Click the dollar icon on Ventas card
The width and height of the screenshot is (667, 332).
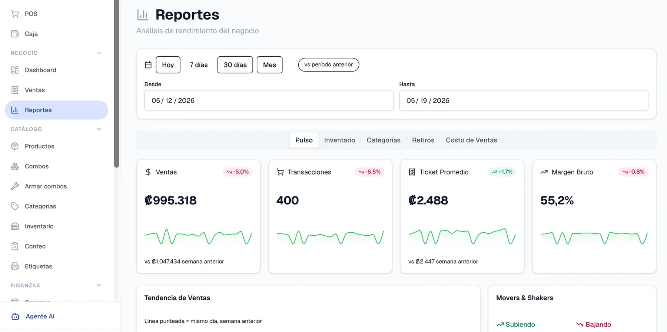(148, 172)
